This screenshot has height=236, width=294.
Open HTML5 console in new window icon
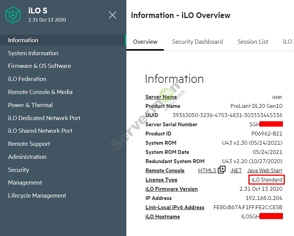coord(222,170)
